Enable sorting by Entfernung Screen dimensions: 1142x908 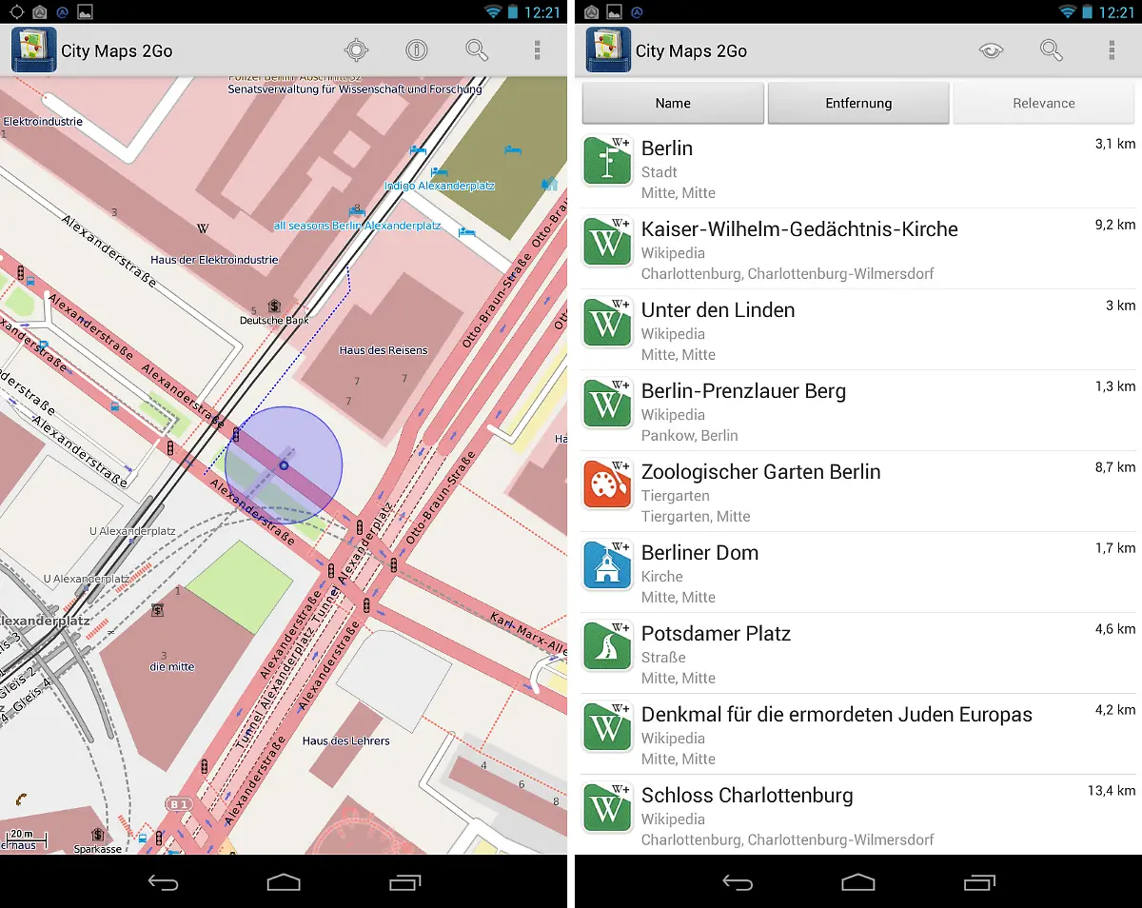[x=857, y=103]
